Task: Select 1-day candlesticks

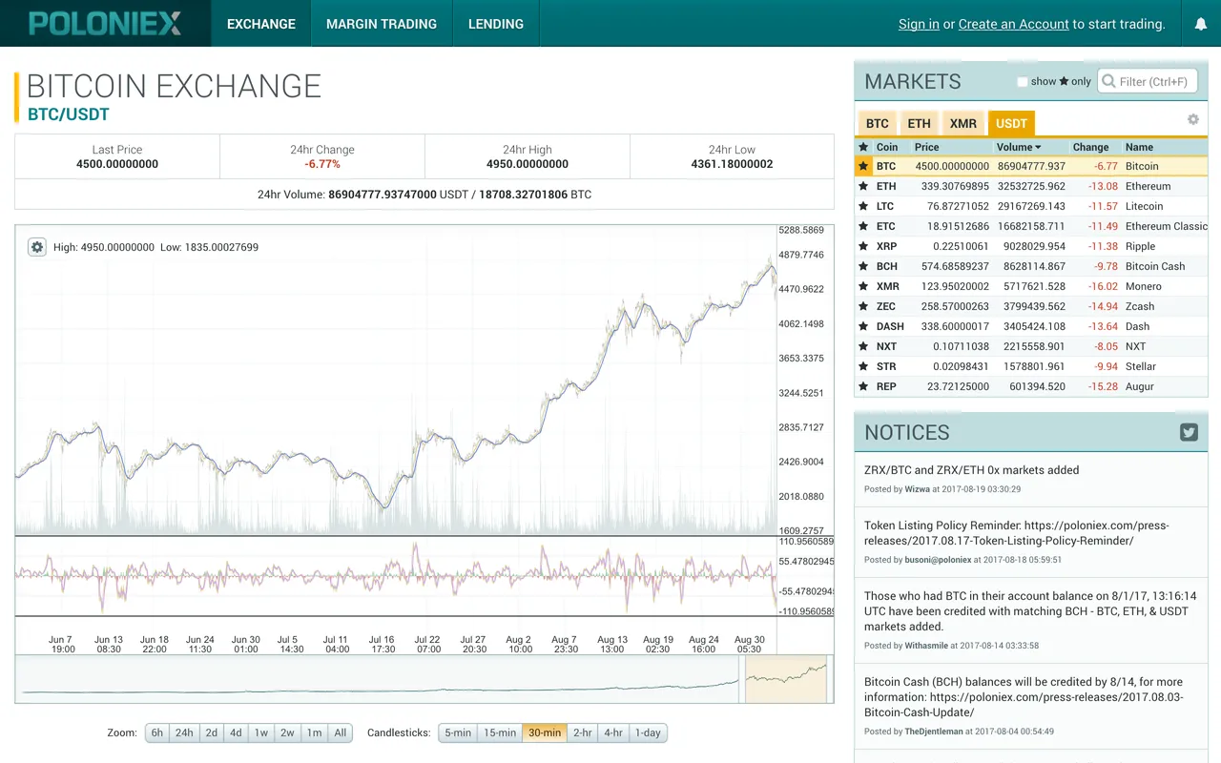Action: pos(648,732)
